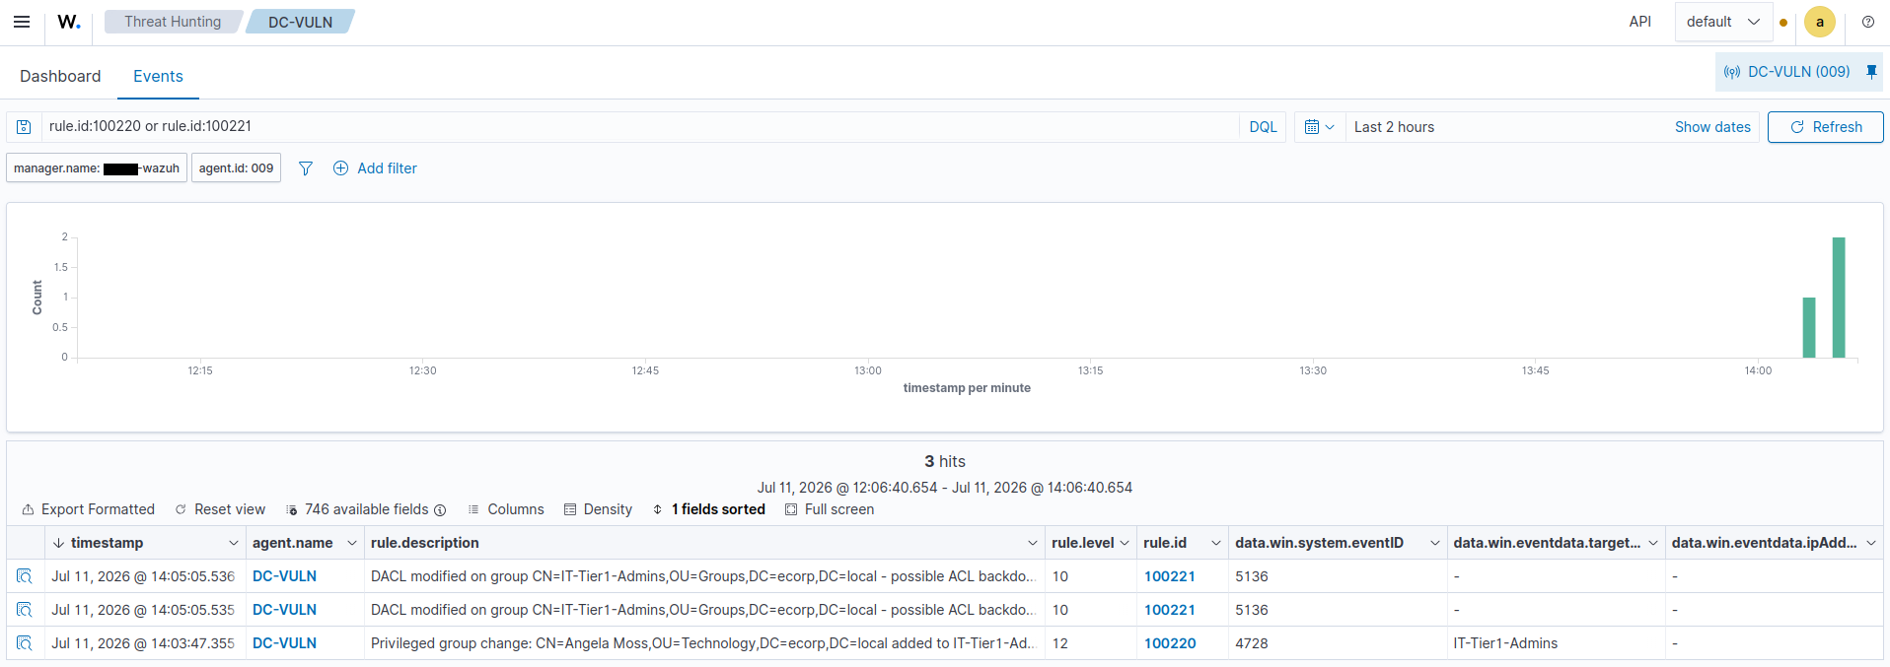The width and height of the screenshot is (1890, 667).
Task: Toggle the DQL query language switch
Action: tap(1263, 127)
